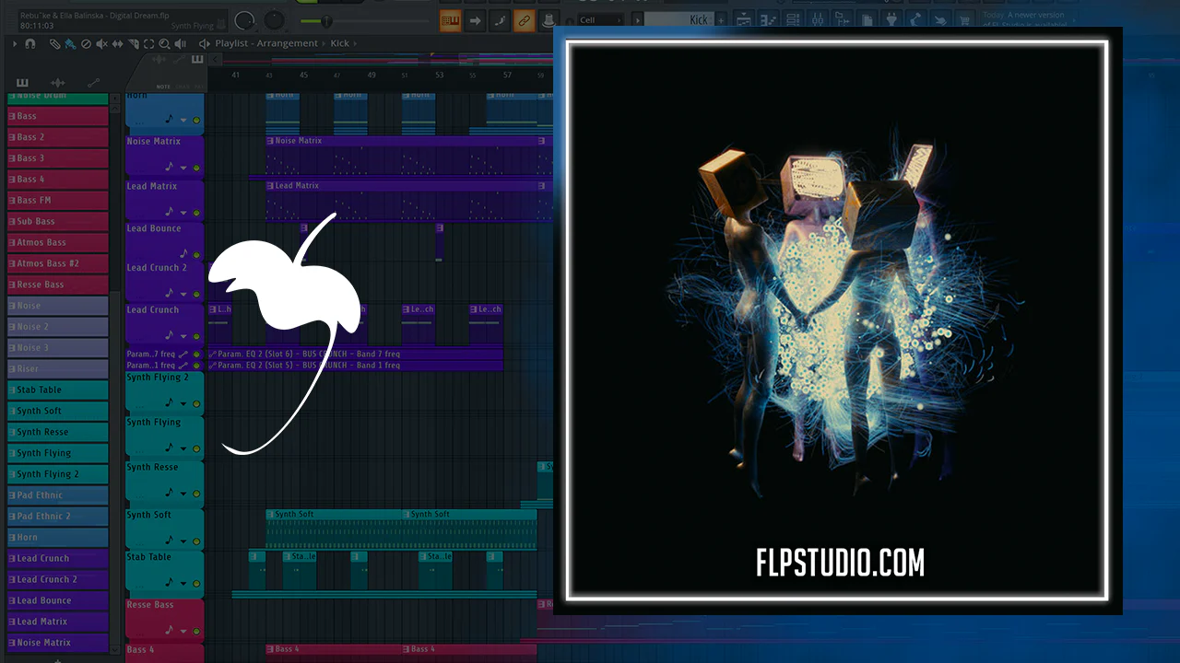
Task: Open the piano pattern view button in top toolbar
Action: click(x=450, y=19)
